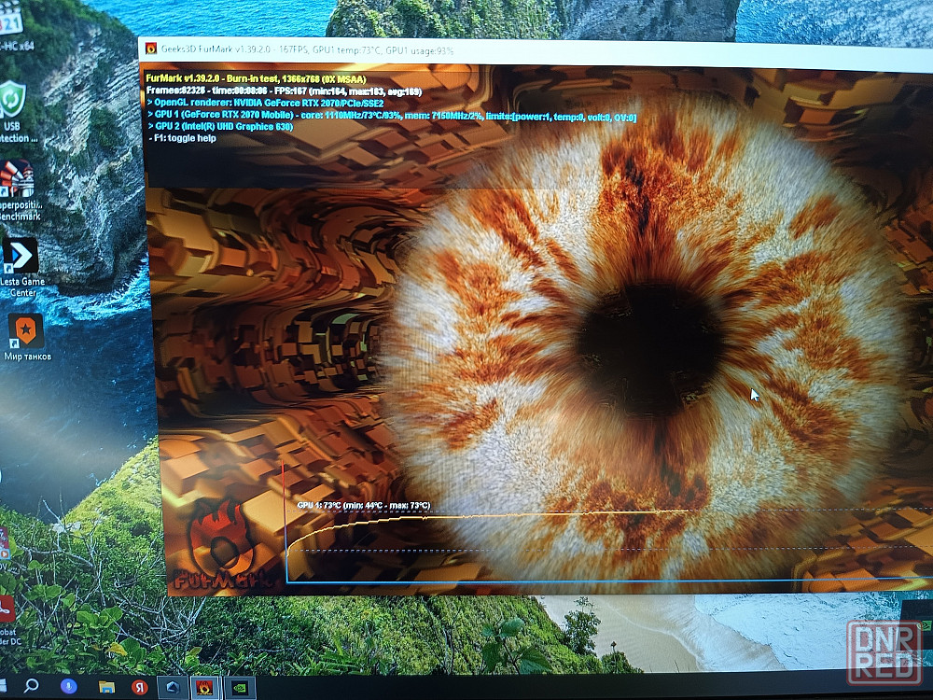
Task: Click the GPU temperature graph line
Action: (420, 516)
